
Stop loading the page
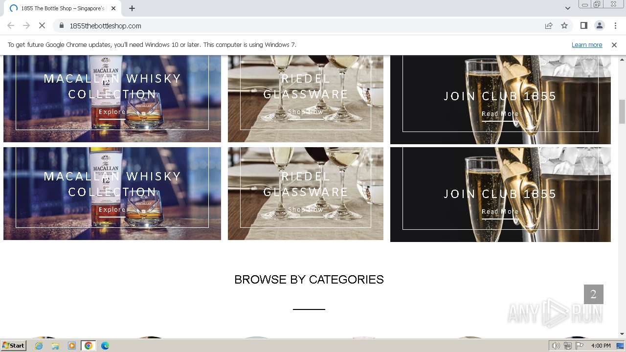click(x=42, y=25)
